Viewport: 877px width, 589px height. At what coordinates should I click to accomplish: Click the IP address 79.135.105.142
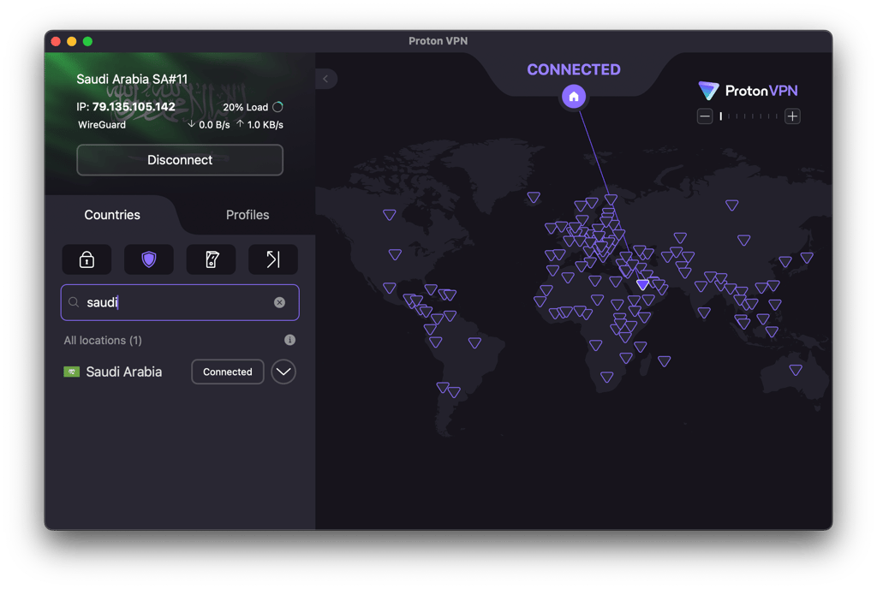(134, 107)
